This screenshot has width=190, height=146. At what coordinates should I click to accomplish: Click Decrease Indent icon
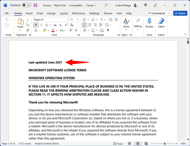coord(111,20)
